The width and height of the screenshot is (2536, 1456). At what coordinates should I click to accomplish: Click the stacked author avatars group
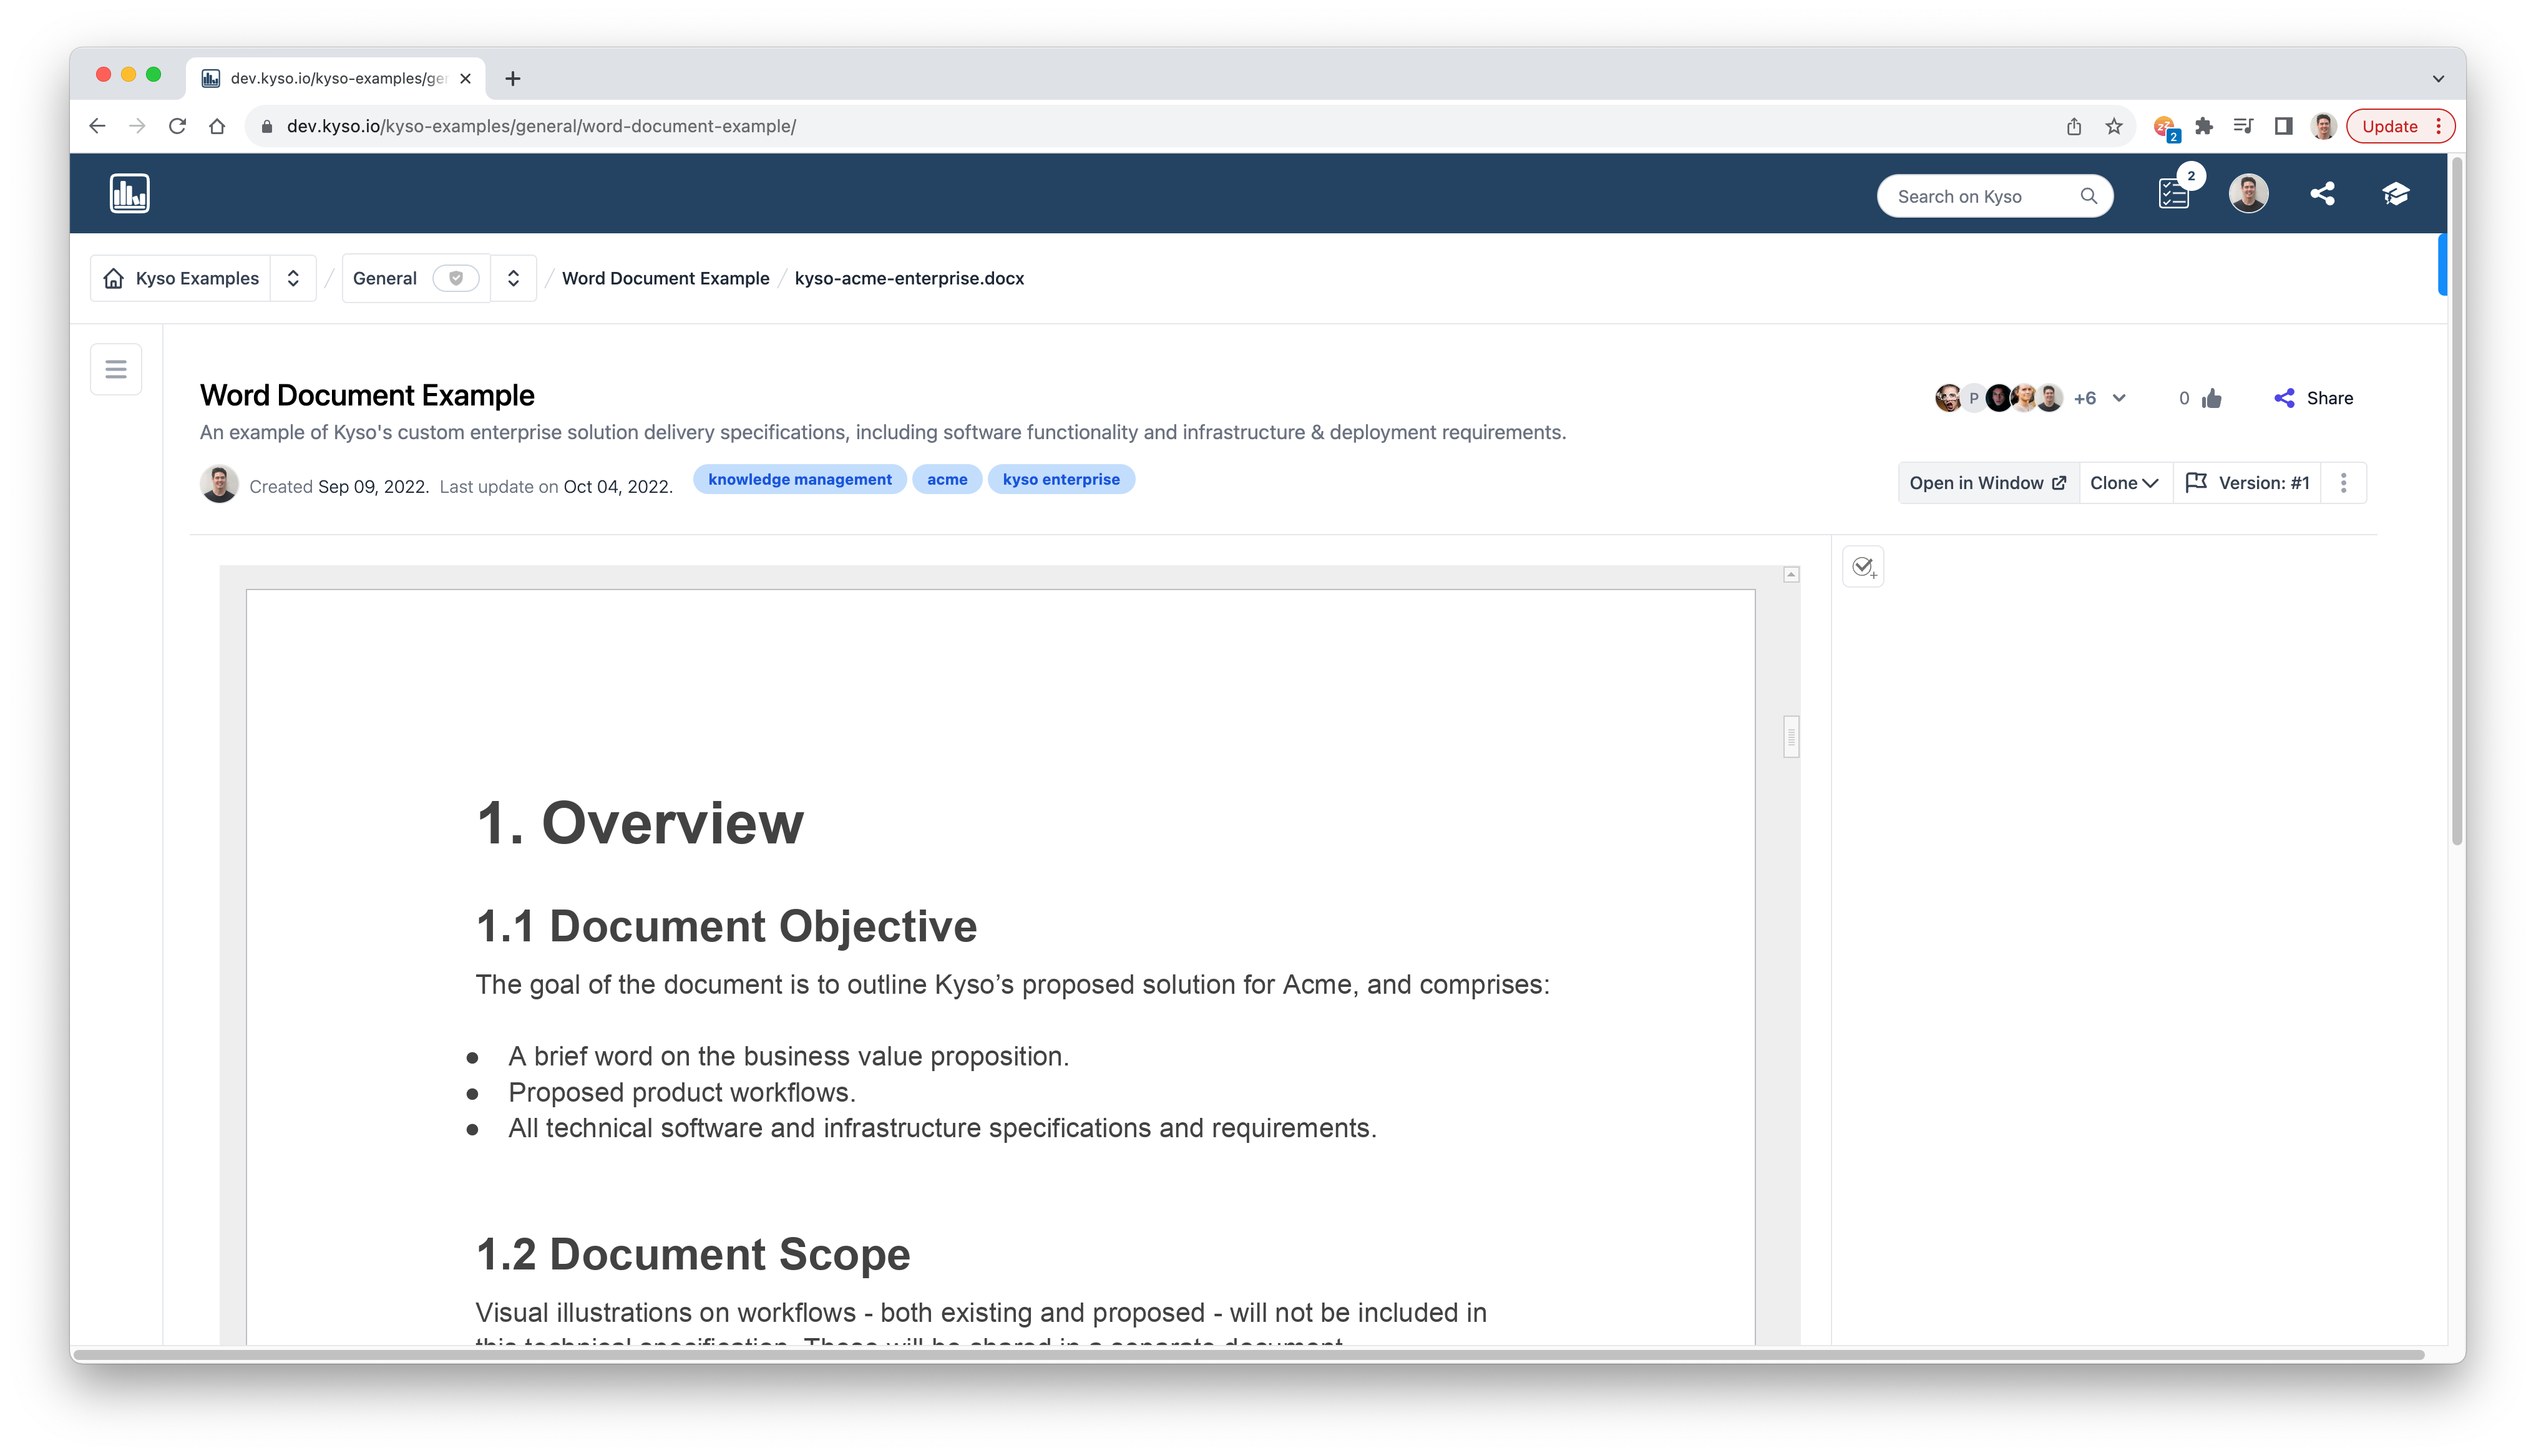[x=1998, y=398]
